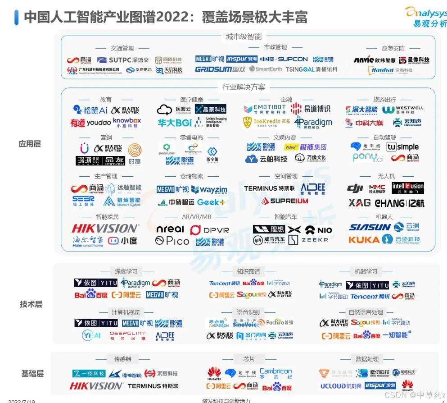Click the HIKVISION logo under 智能家居
The width and height of the screenshot is (447, 403).
pos(105,229)
